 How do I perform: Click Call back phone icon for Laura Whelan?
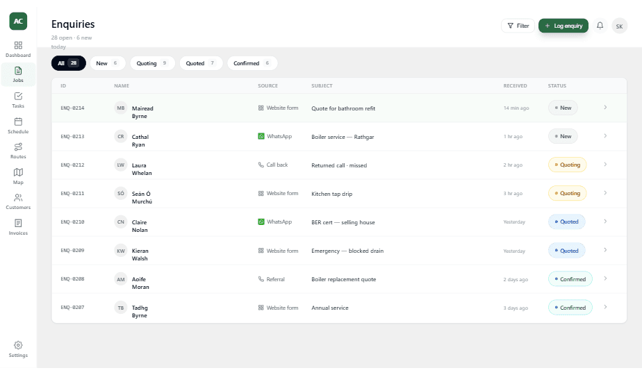pyautogui.click(x=261, y=165)
